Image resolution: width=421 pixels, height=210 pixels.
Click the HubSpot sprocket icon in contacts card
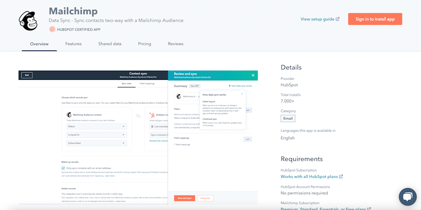click(x=152, y=115)
